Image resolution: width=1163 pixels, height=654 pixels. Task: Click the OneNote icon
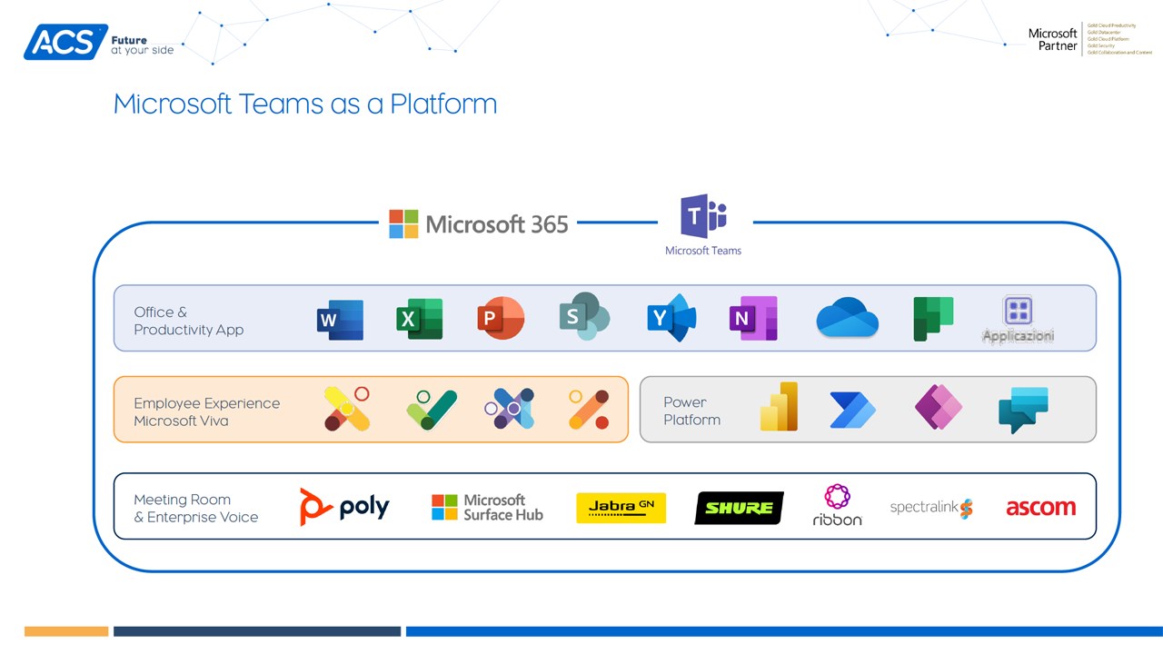coord(753,318)
